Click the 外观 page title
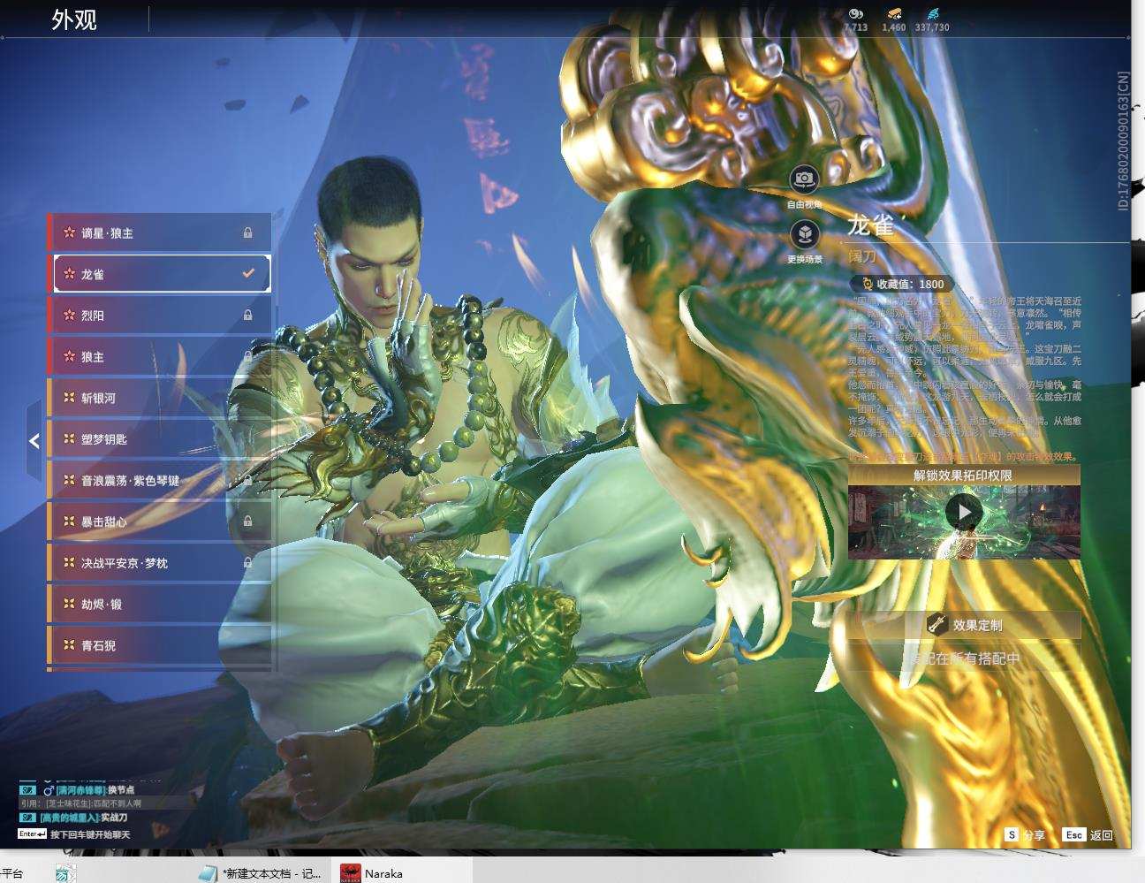Viewport: 1145px width, 883px height. coord(74,19)
